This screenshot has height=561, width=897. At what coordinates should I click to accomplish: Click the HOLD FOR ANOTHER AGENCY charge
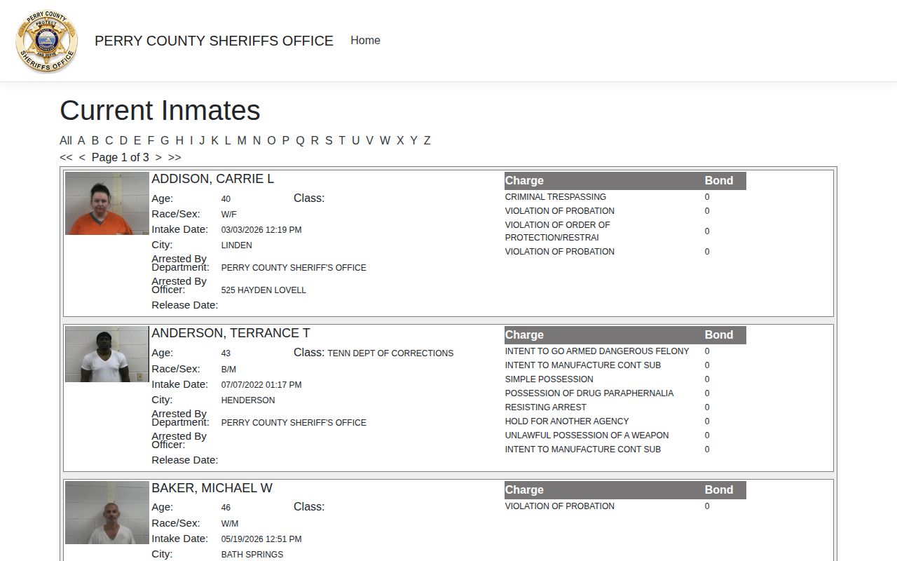(567, 421)
